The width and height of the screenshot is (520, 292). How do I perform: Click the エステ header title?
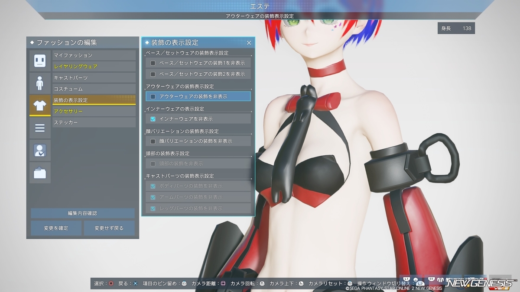260,6
